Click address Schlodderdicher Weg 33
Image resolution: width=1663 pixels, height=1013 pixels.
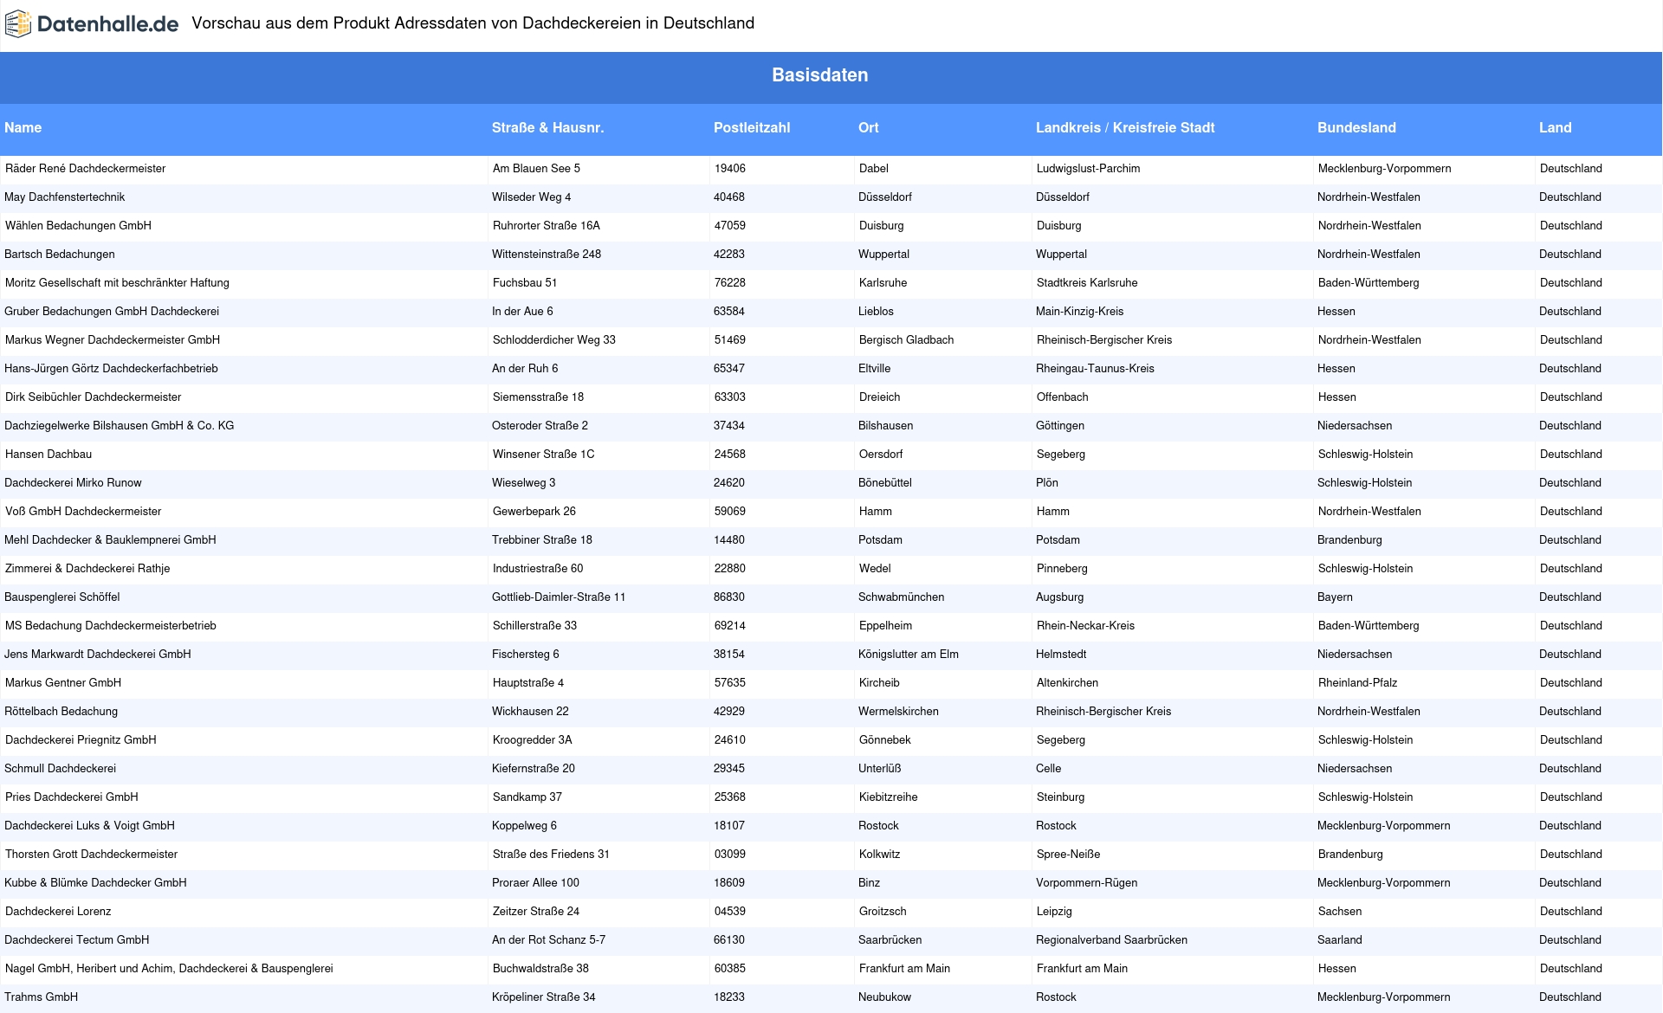[553, 340]
